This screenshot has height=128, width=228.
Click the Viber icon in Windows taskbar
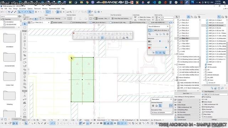click(93, 2)
